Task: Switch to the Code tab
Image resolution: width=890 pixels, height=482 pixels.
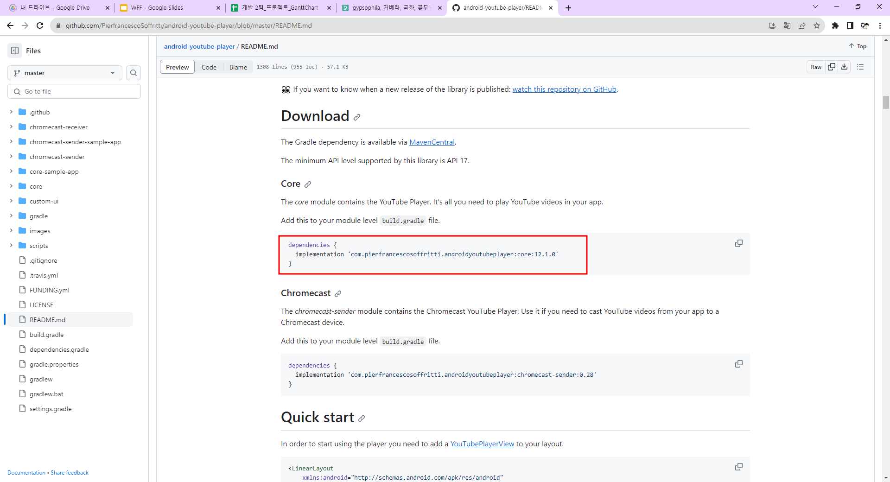Action: pyautogui.click(x=209, y=67)
